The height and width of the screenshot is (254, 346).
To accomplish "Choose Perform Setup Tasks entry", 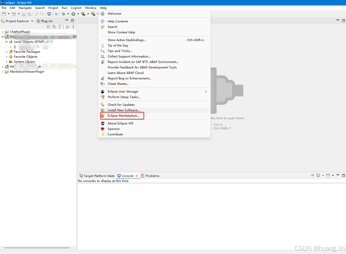I will pos(154,97).
